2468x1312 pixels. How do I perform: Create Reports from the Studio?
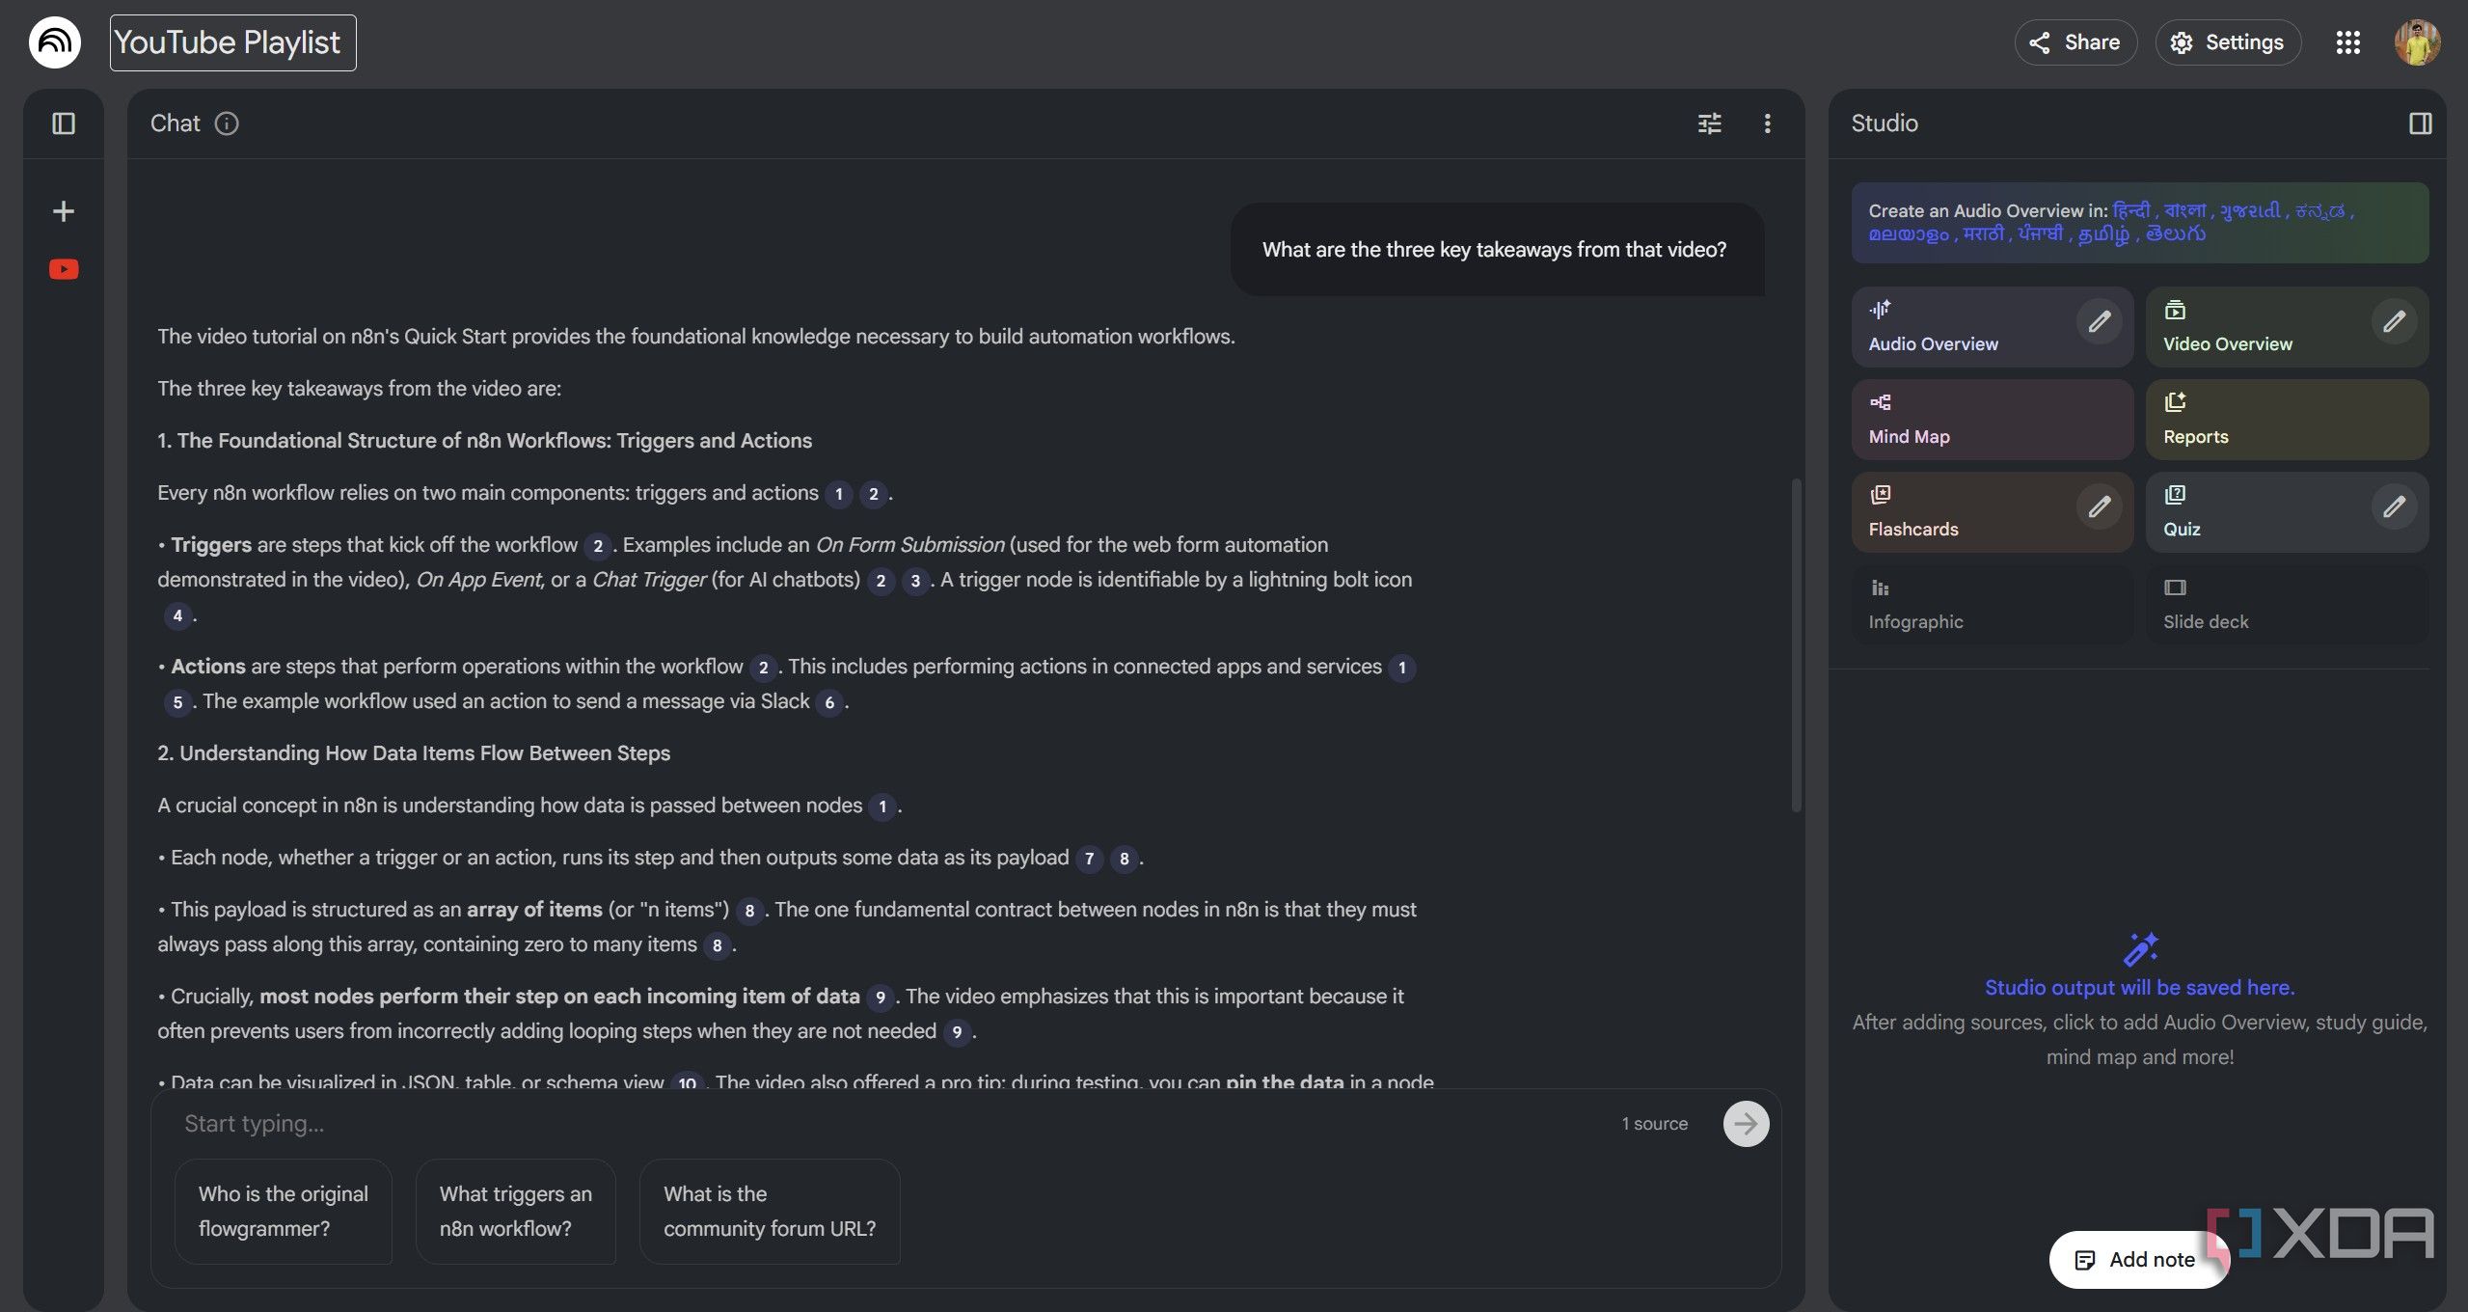(x=2287, y=420)
